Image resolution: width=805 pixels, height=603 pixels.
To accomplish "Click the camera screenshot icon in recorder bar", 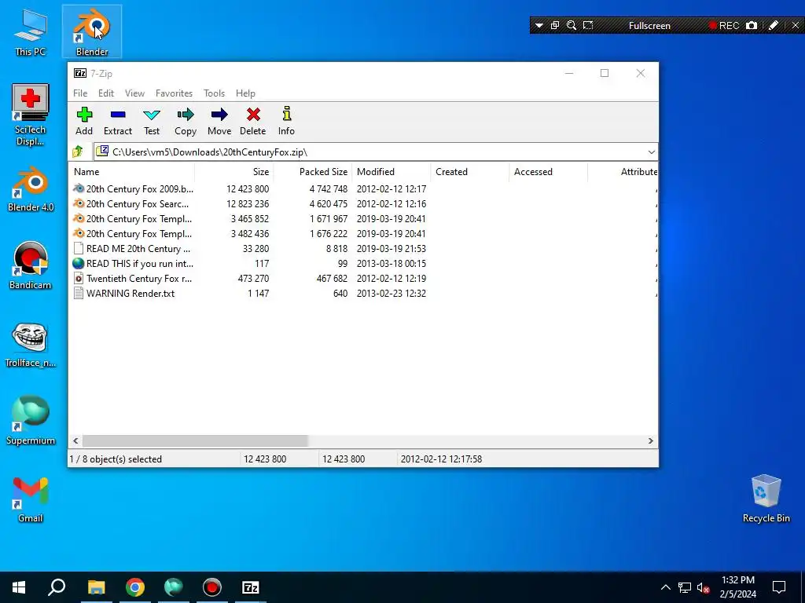I will 751,26.
